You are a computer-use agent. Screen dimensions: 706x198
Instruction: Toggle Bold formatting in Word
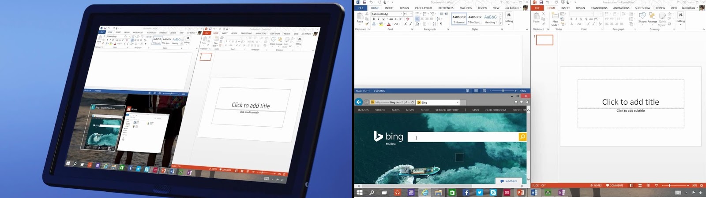tap(374, 19)
